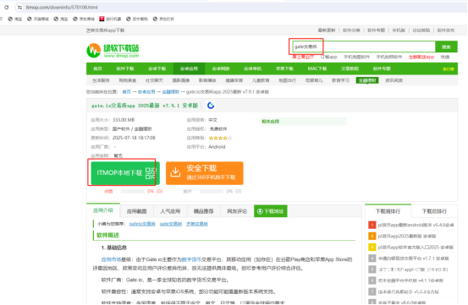The image size is (468, 305).
Task: Click rank 3 badge in weekly ranking
Action: (x=372, y=248)
